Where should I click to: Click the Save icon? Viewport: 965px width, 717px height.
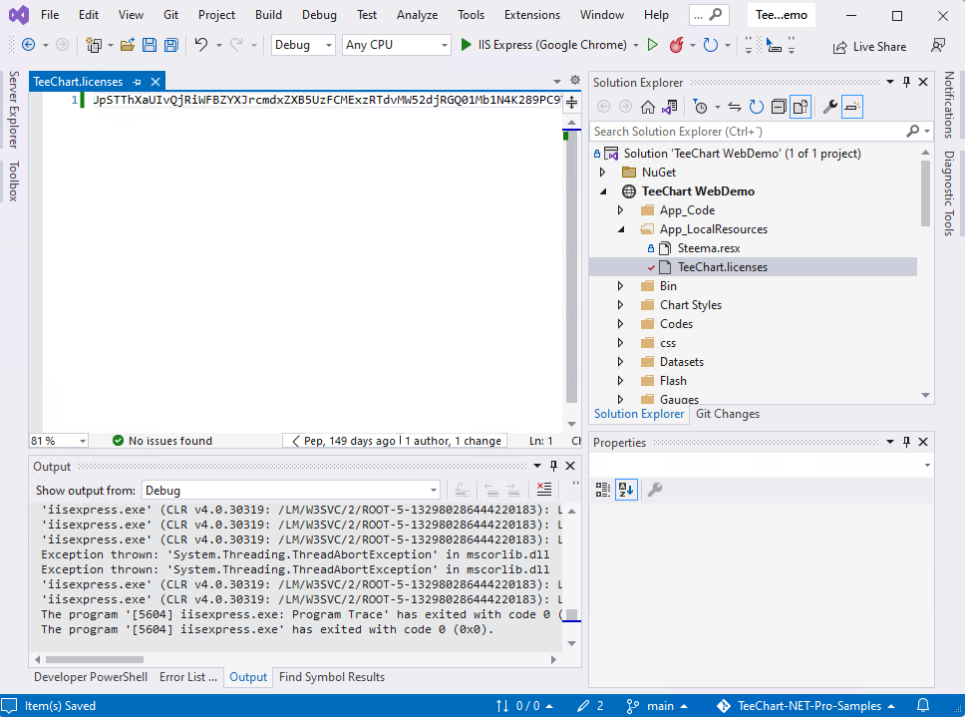click(149, 44)
